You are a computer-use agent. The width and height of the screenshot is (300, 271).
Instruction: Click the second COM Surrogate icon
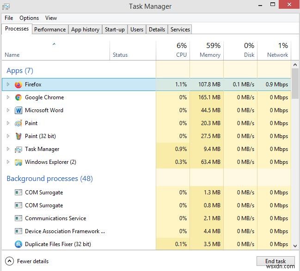click(18, 205)
